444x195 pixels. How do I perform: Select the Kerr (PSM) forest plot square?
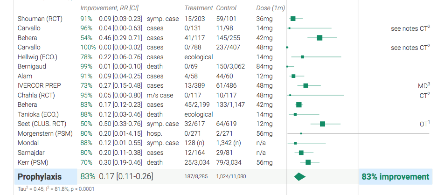coord(308,162)
